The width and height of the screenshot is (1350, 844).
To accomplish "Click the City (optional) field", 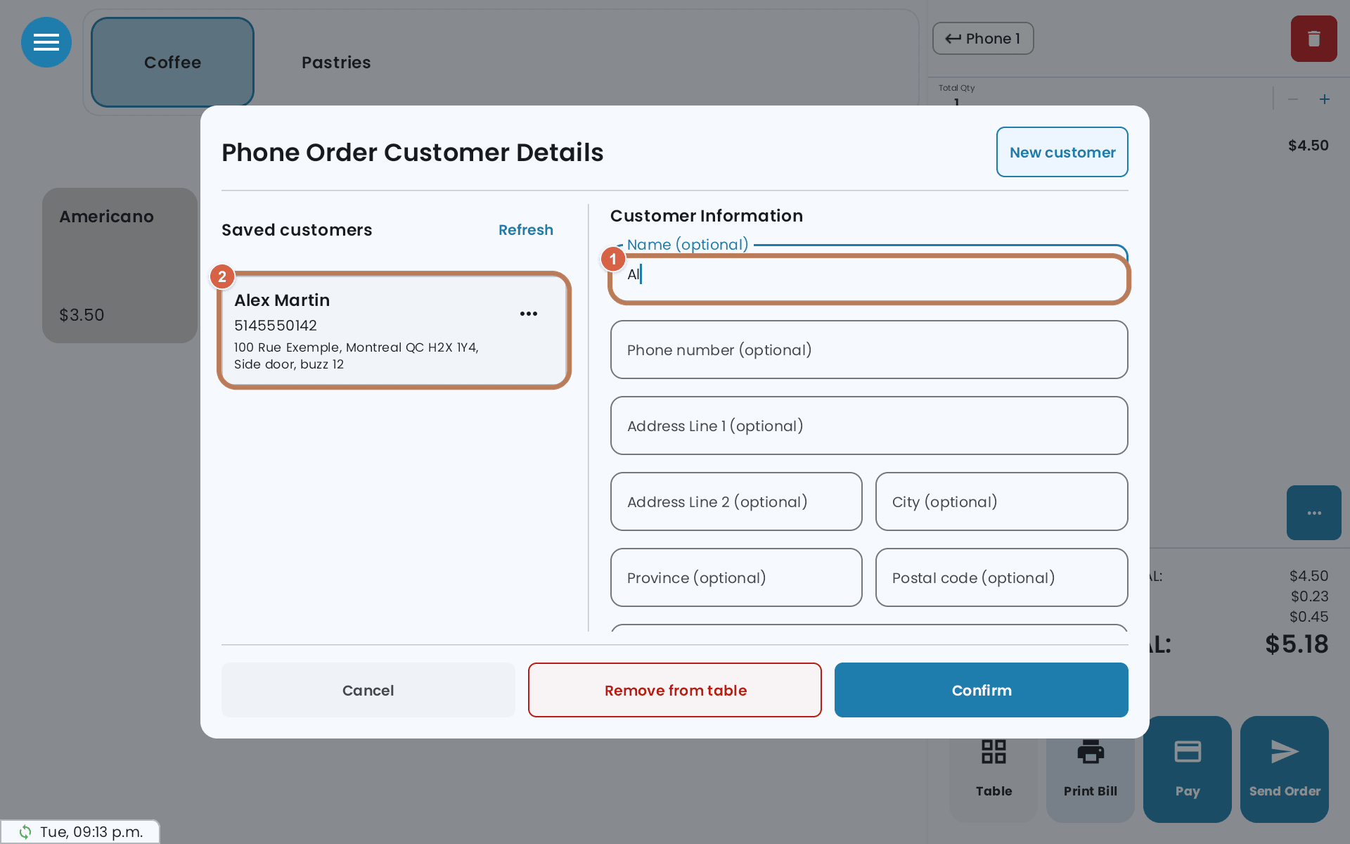I will click(x=1002, y=501).
